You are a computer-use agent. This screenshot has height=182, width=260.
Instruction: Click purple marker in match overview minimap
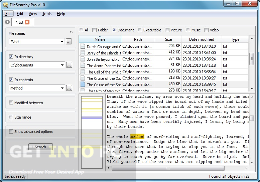pos(92,118)
